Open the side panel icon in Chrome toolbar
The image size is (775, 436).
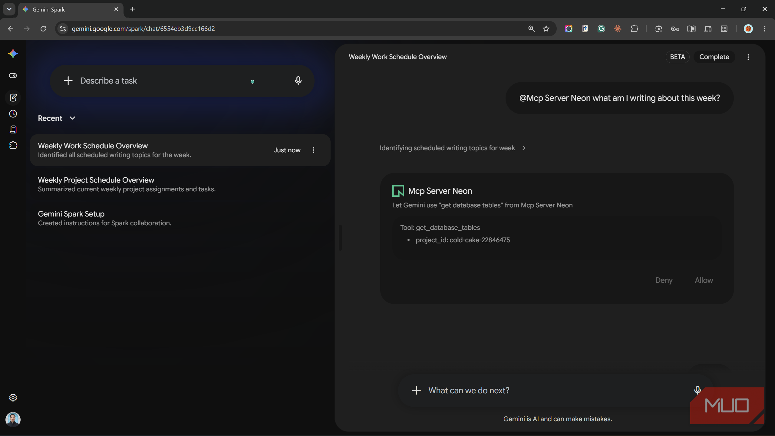coord(724,29)
